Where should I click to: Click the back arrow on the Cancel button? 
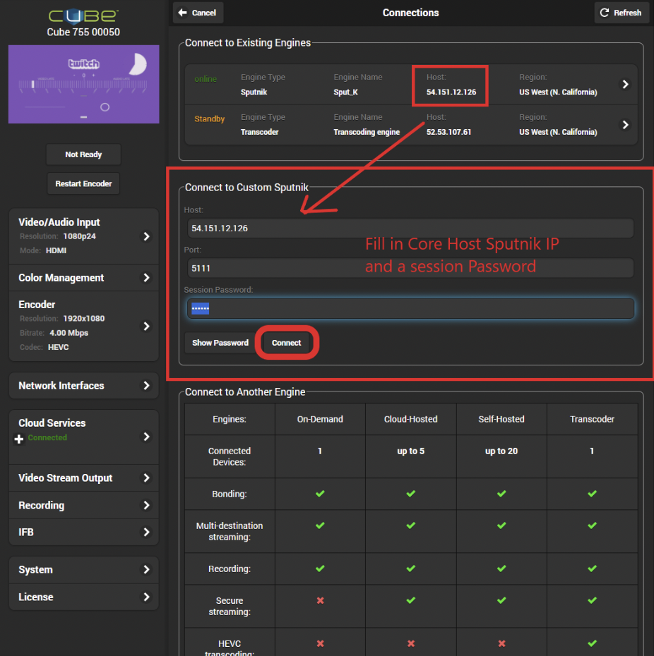tap(182, 12)
